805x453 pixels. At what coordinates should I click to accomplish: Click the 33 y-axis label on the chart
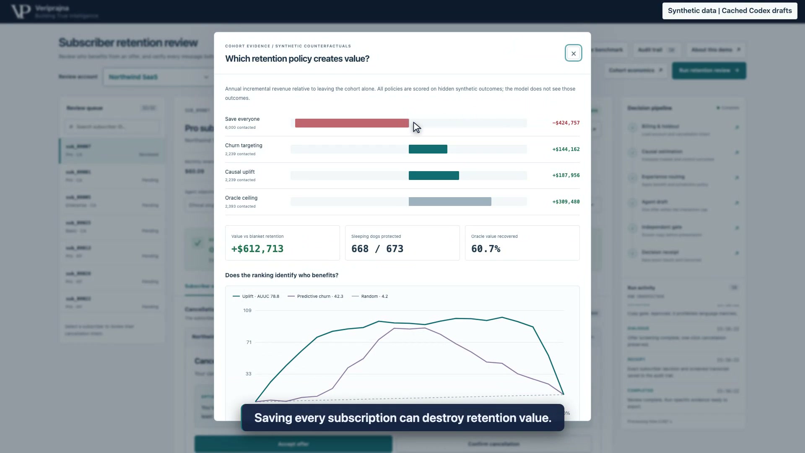click(249, 374)
